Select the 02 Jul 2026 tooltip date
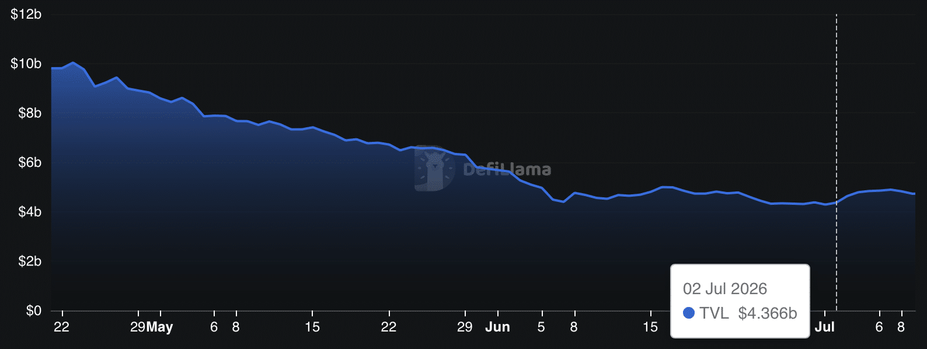 point(725,289)
